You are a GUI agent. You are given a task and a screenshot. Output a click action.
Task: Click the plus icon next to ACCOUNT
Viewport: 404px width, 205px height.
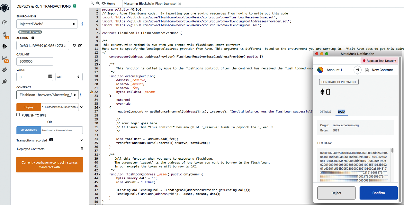(33, 38)
